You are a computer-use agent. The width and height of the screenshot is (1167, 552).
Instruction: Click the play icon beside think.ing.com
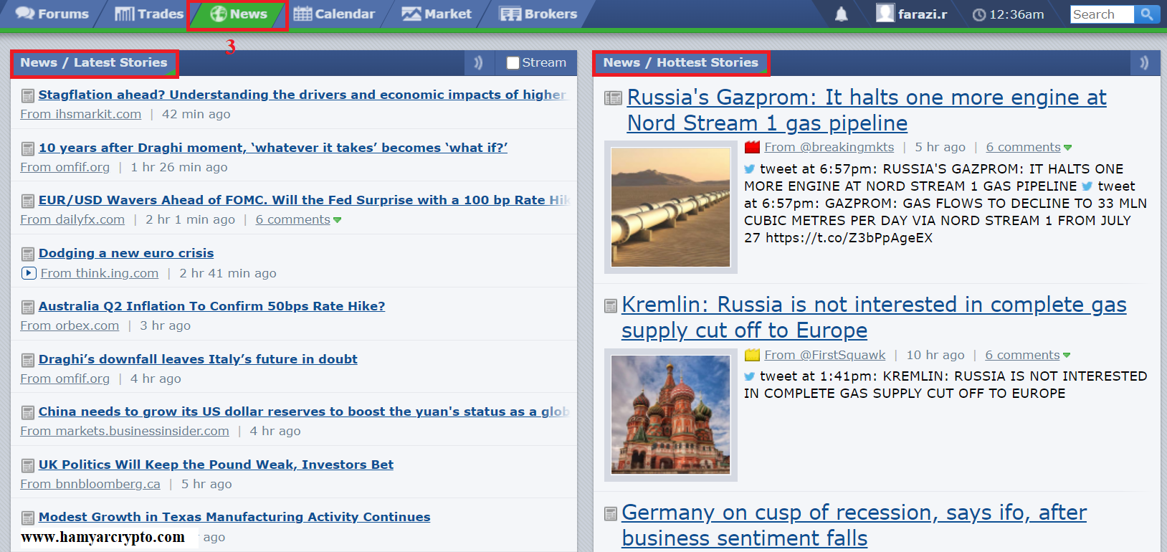[x=29, y=273]
